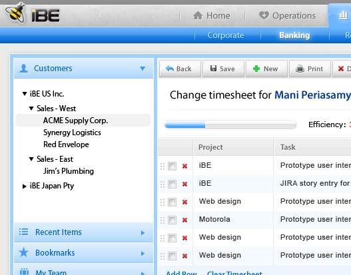
Task: Click the Efficiency label
Action: pyautogui.click(x=327, y=125)
